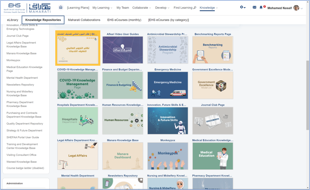Click the Newsletters Repository tile title

122,176
